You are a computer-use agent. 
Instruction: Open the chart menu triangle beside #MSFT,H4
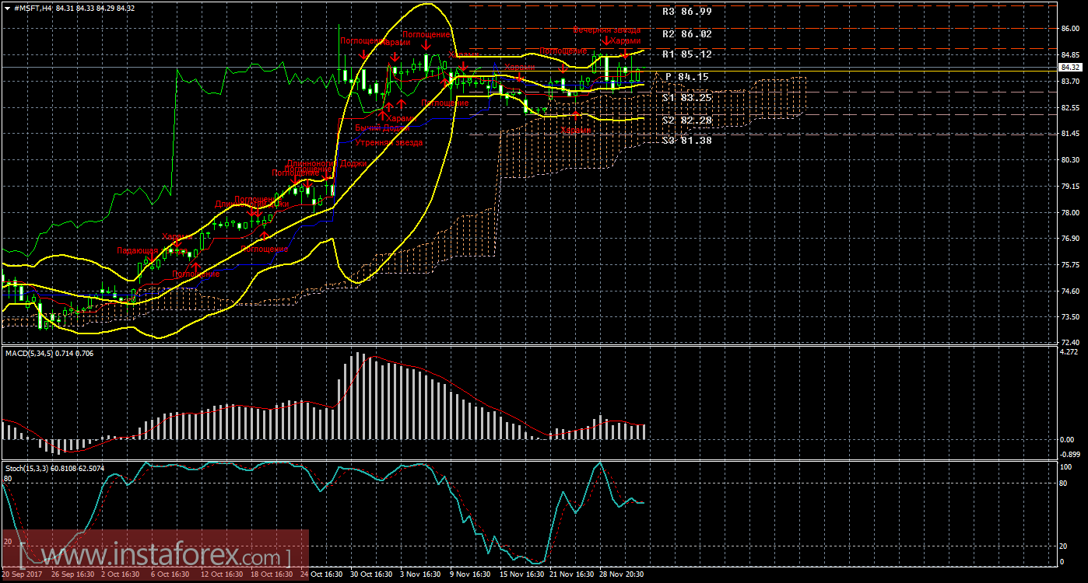[x=7, y=8]
